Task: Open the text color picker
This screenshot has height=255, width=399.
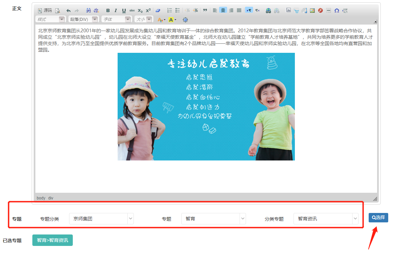Action: pos(161,20)
